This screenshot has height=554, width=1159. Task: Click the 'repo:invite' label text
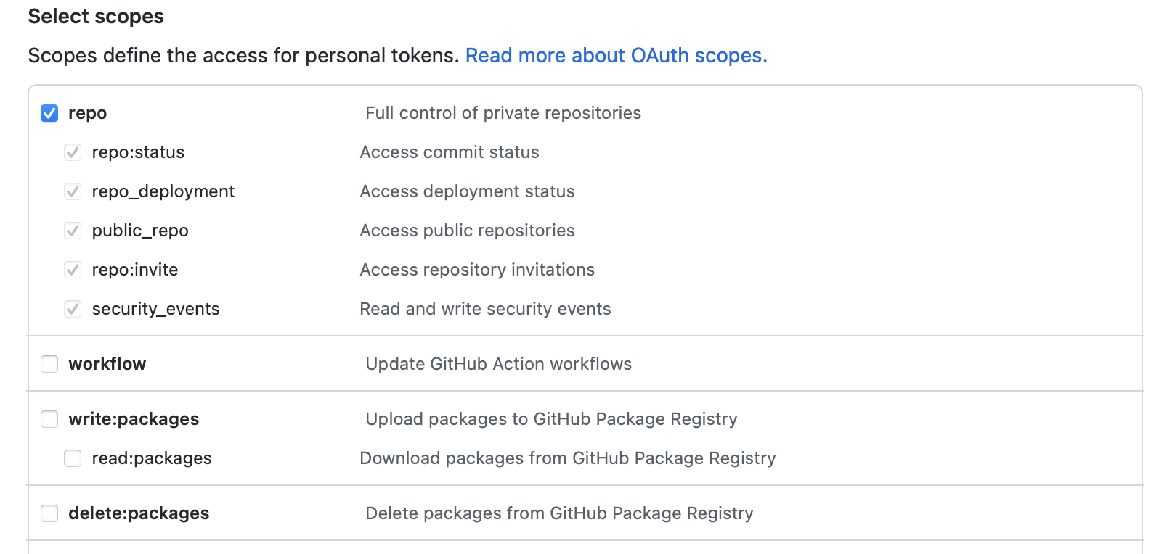tap(135, 270)
